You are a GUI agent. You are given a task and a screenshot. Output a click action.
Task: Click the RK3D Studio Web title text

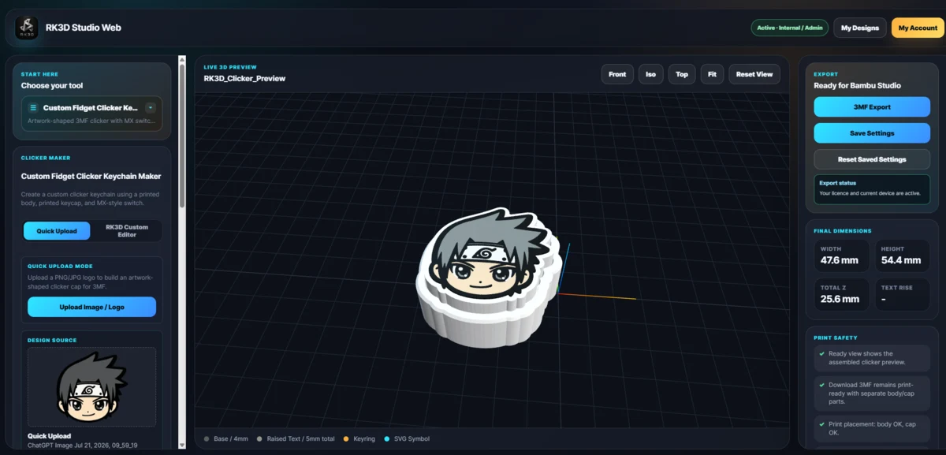pos(84,28)
